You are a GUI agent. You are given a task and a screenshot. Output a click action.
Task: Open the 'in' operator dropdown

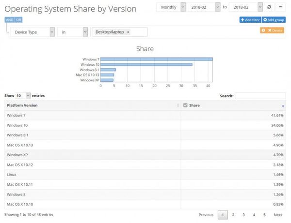(x=72, y=32)
